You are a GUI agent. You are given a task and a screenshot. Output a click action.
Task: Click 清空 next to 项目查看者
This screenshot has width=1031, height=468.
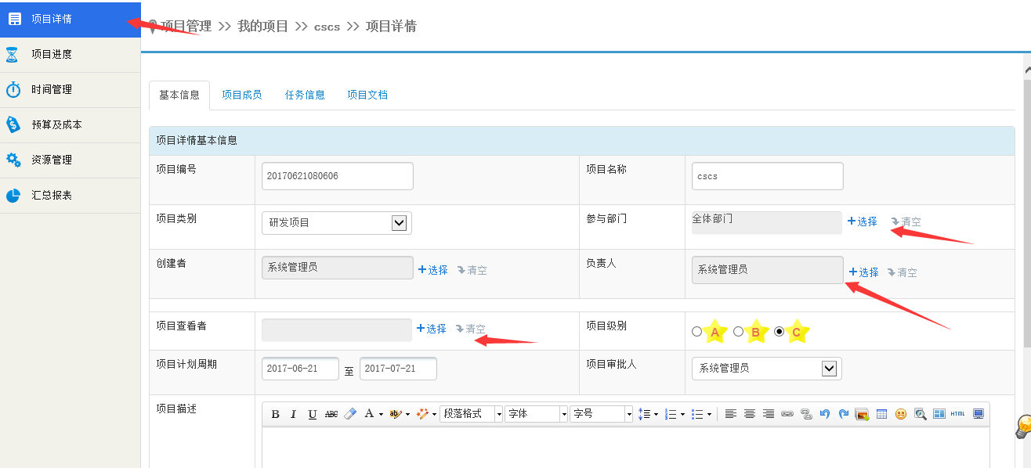click(x=471, y=329)
